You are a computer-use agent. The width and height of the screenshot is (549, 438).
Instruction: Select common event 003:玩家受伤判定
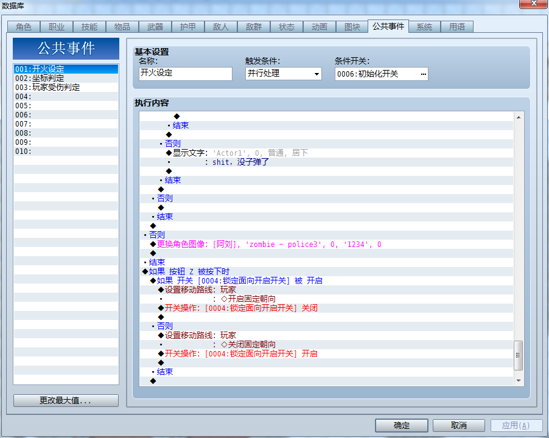click(66, 87)
